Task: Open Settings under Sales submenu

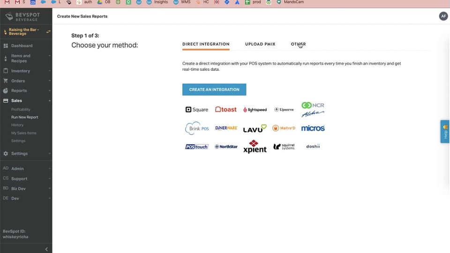Action: (18, 141)
